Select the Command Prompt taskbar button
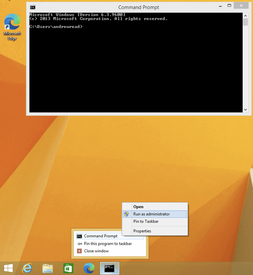Image resolution: width=253 pixels, height=275 pixels. pos(110,268)
